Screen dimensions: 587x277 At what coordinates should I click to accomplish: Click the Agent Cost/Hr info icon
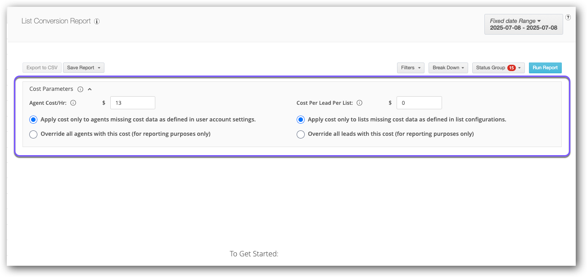(x=73, y=103)
